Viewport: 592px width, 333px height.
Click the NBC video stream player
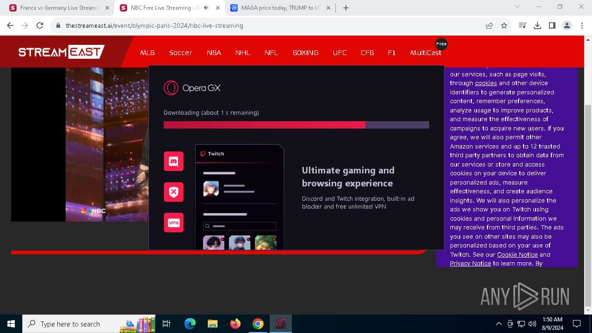coord(80,144)
